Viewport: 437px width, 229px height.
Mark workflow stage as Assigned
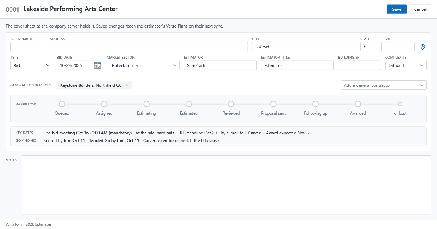coord(104,104)
